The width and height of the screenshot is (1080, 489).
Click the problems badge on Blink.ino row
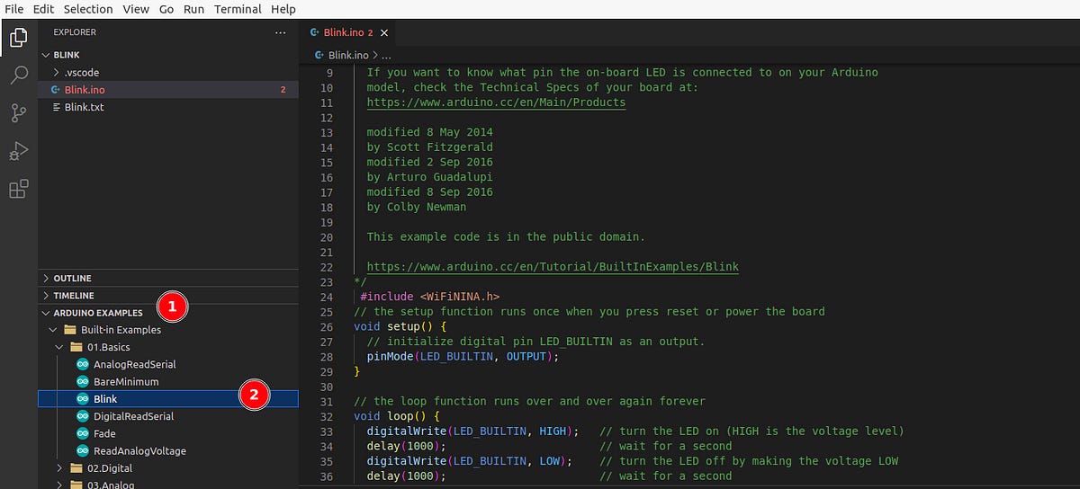283,90
